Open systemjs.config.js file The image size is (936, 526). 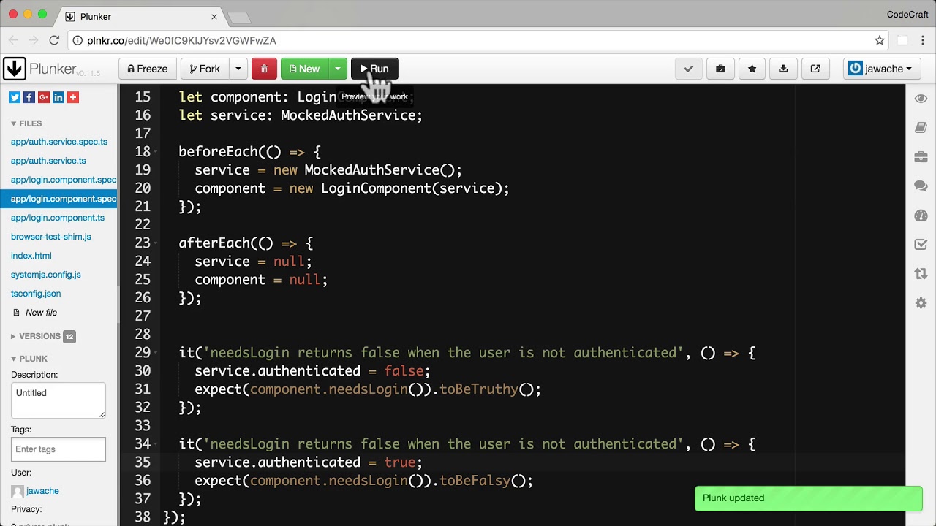point(46,275)
